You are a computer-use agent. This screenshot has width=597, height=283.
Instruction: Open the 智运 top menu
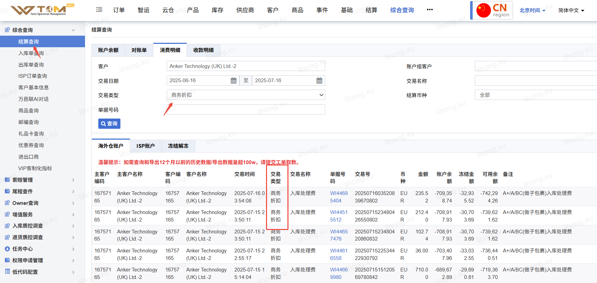coord(144,10)
